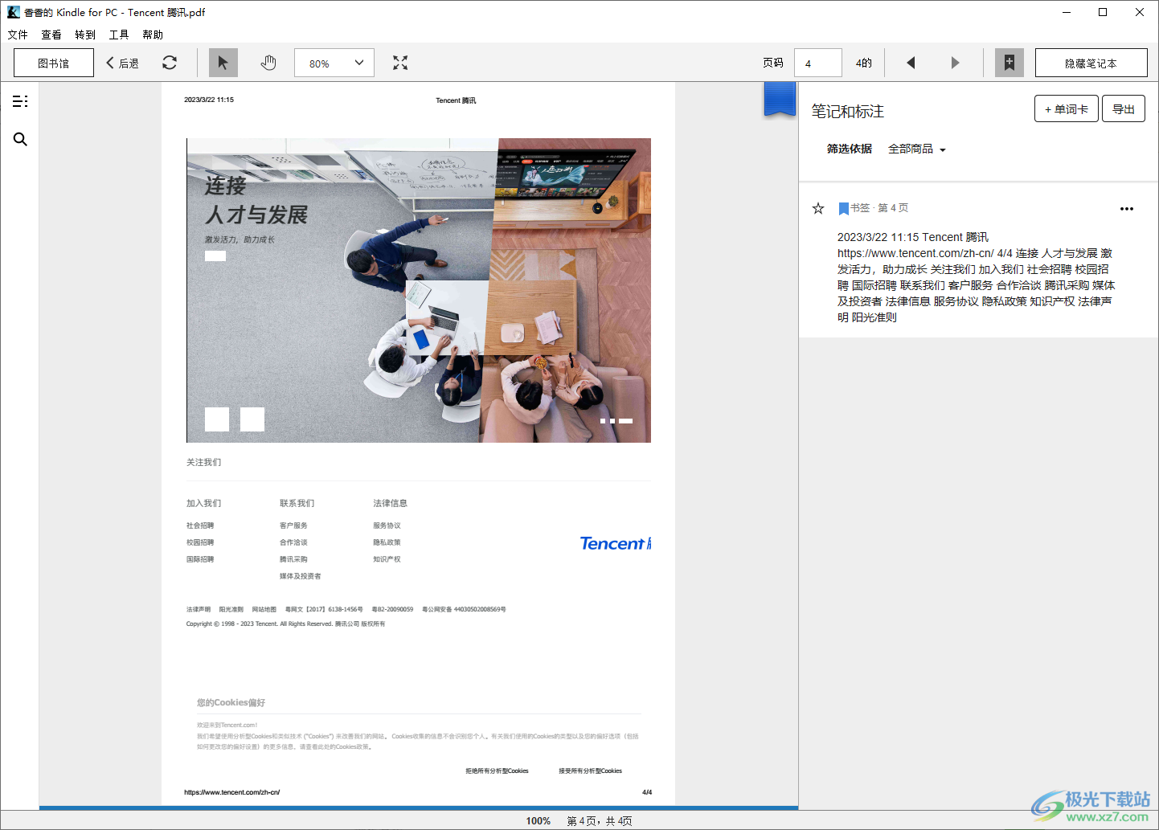The height and width of the screenshot is (830, 1159).
Task: Click the 筛选依据 label
Action: pyautogui.click(x=850, y=149)
